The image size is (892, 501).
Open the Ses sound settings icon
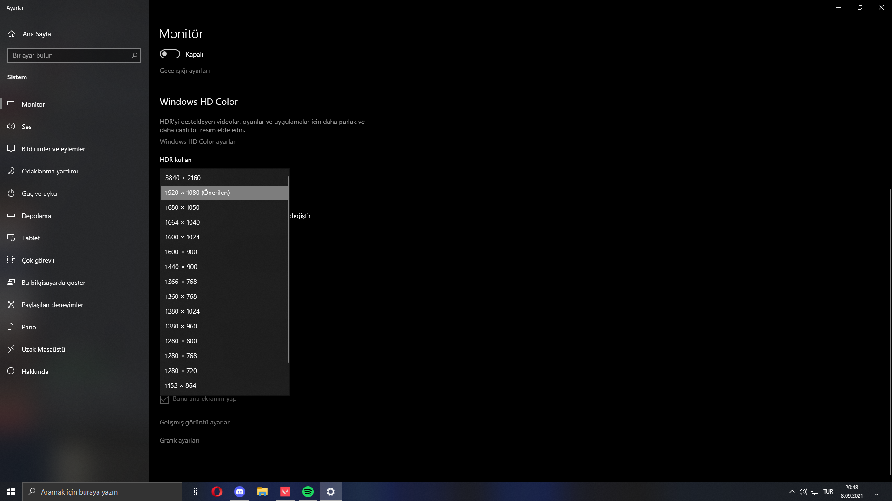coord(11,127)
